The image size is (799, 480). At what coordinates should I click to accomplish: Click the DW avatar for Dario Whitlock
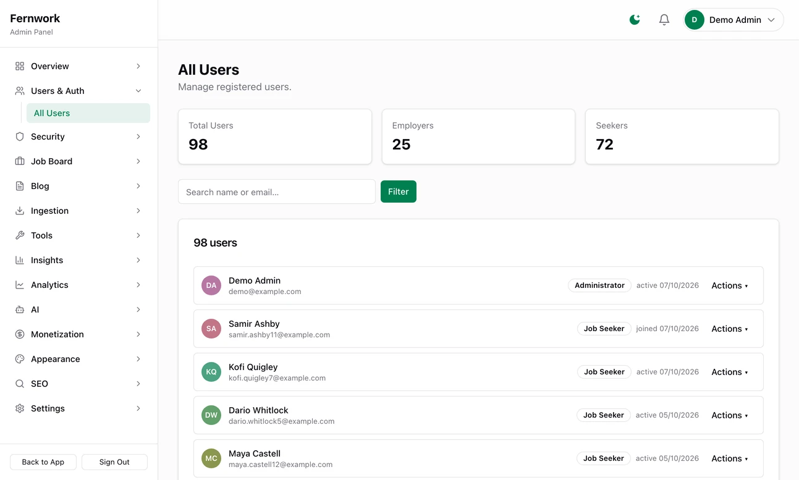[211, 415]
